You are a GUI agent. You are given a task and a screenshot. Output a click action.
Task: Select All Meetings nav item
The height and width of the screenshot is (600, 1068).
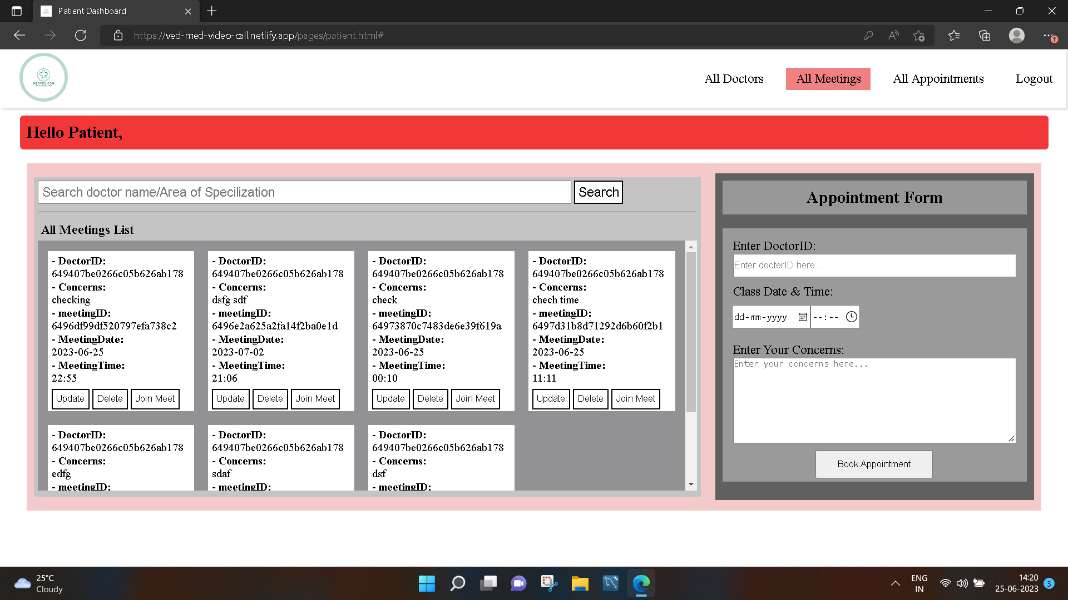click(828, 79)
